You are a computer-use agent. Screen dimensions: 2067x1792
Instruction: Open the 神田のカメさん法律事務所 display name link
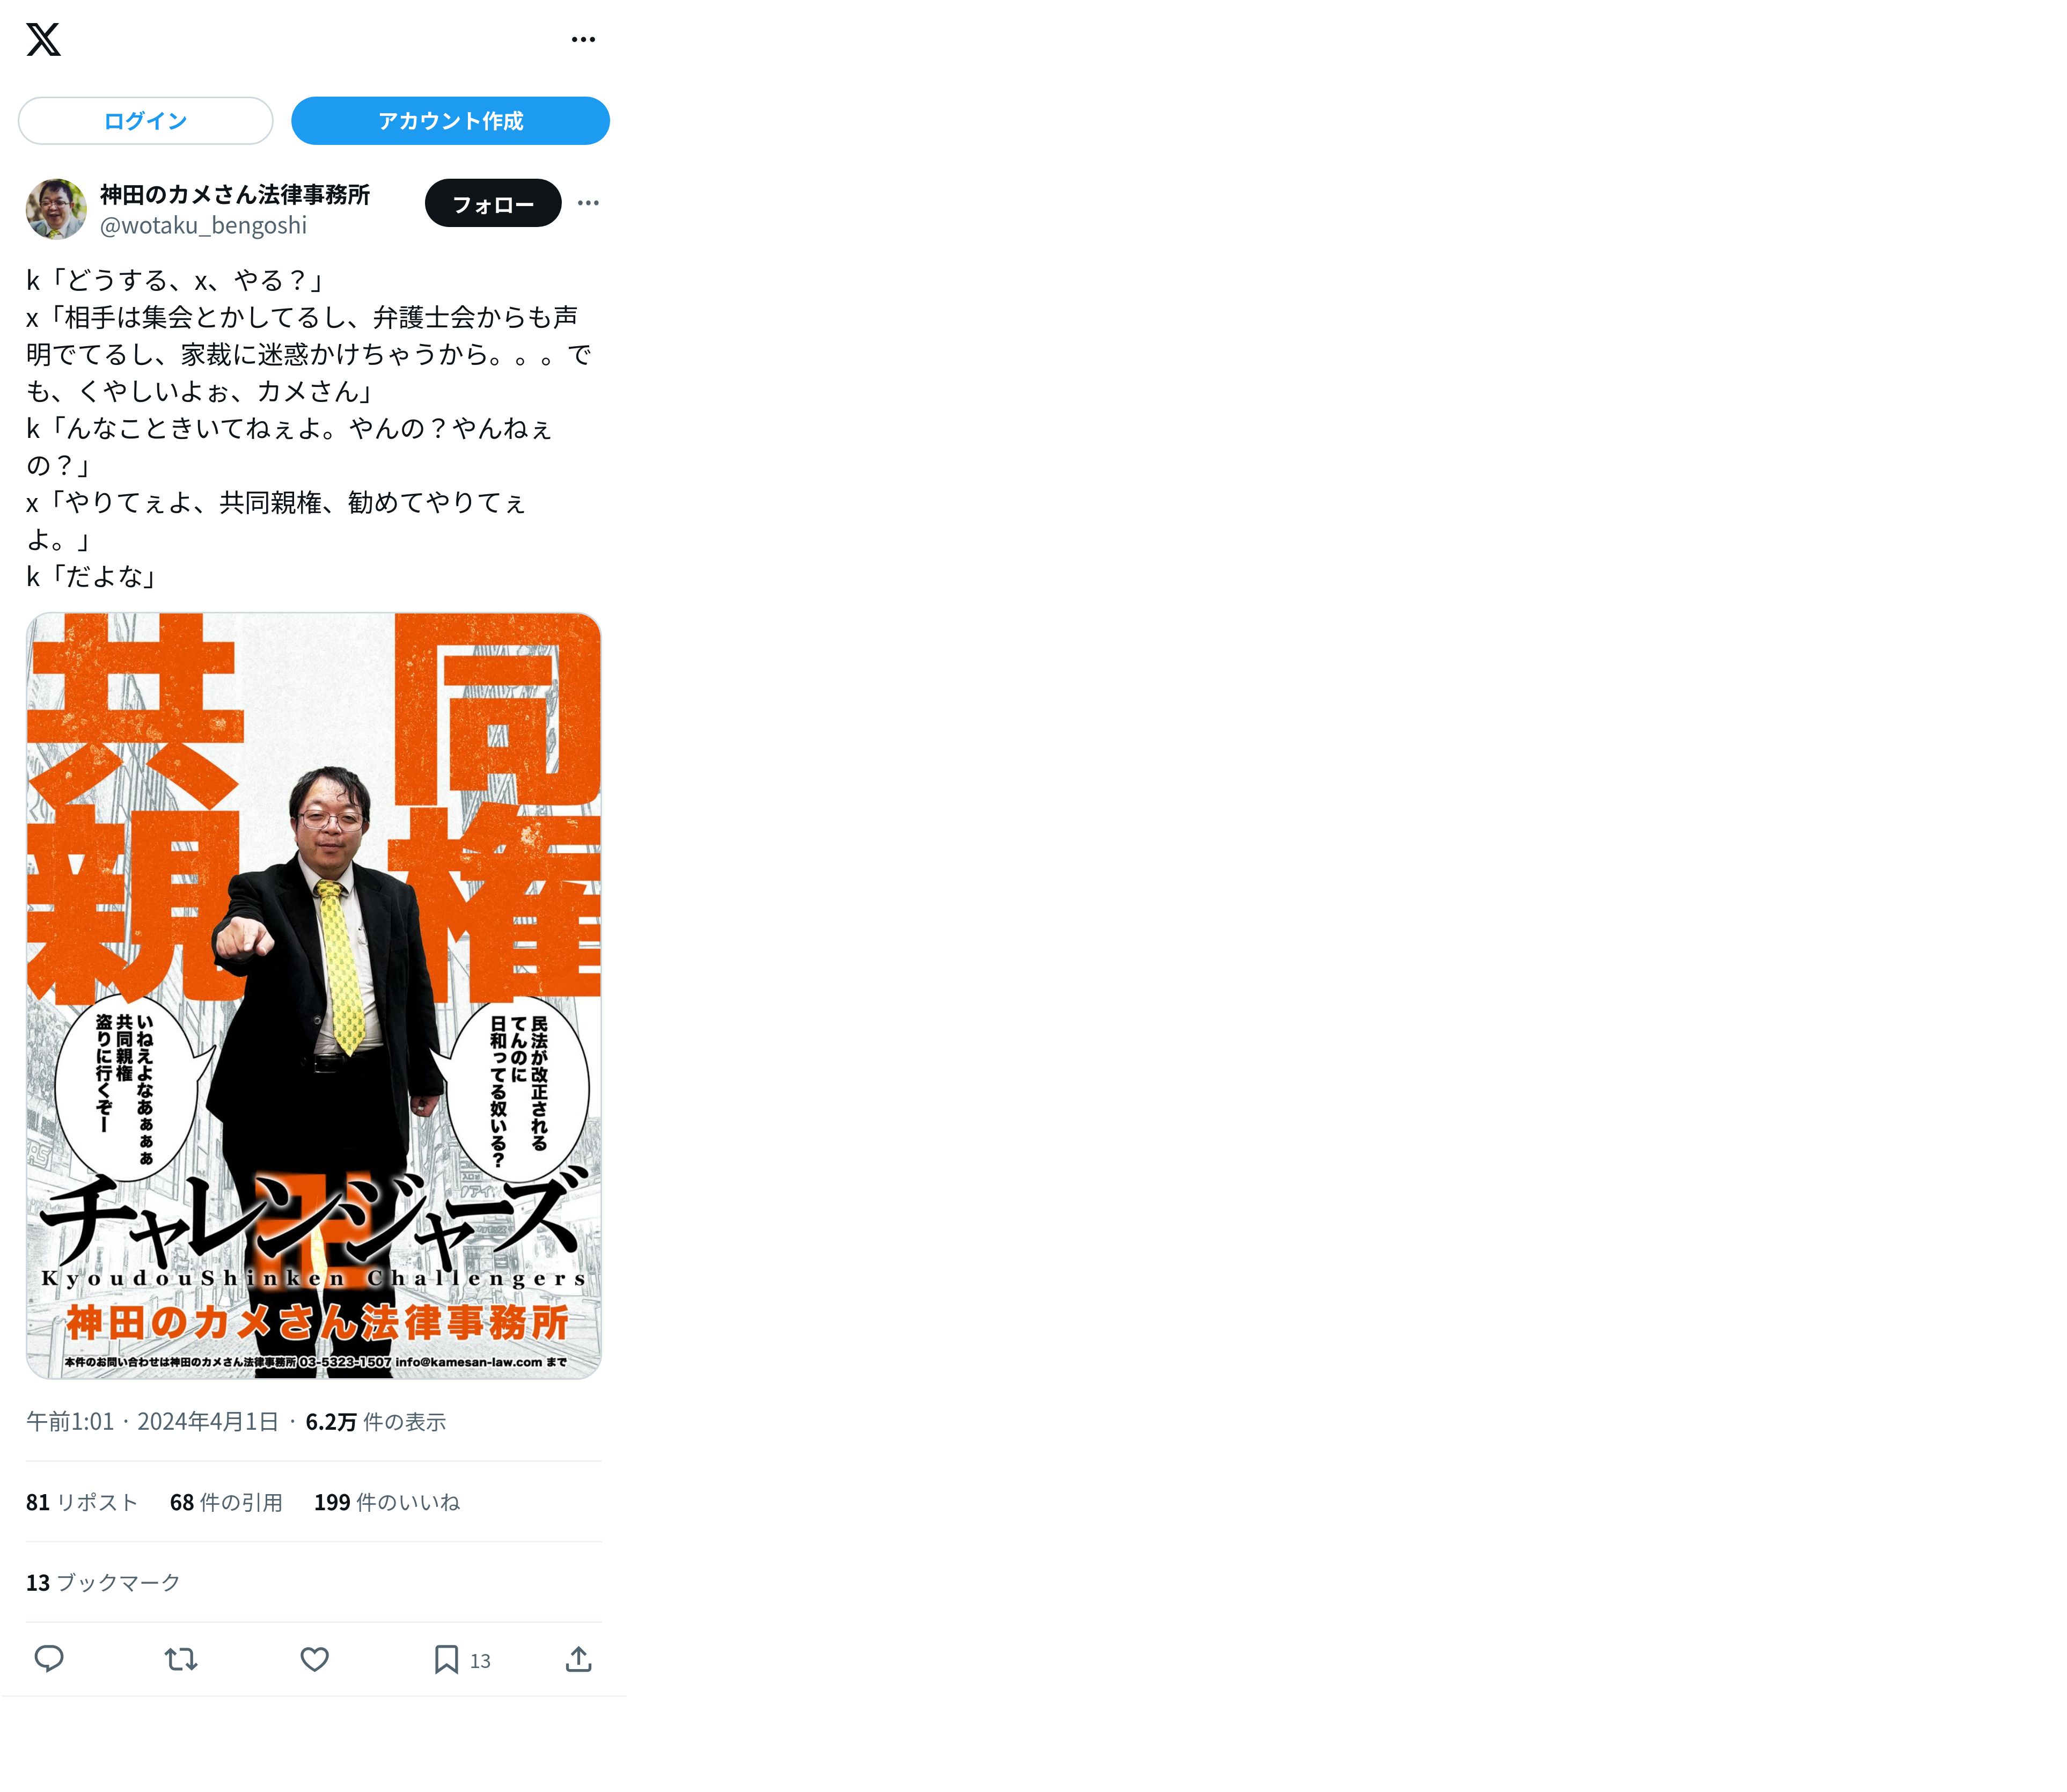(235, 194)
